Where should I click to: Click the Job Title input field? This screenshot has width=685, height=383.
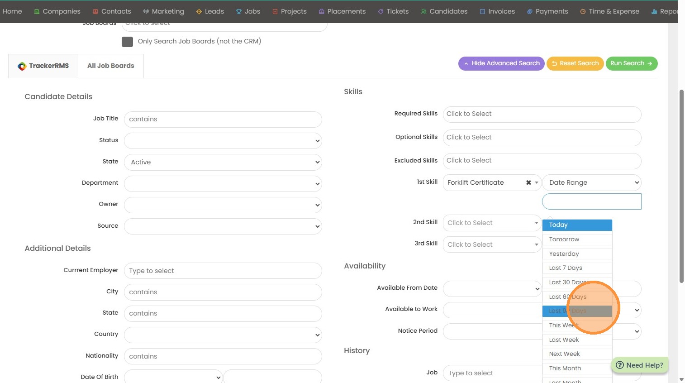pyautogui.click(x=223, y=119)
